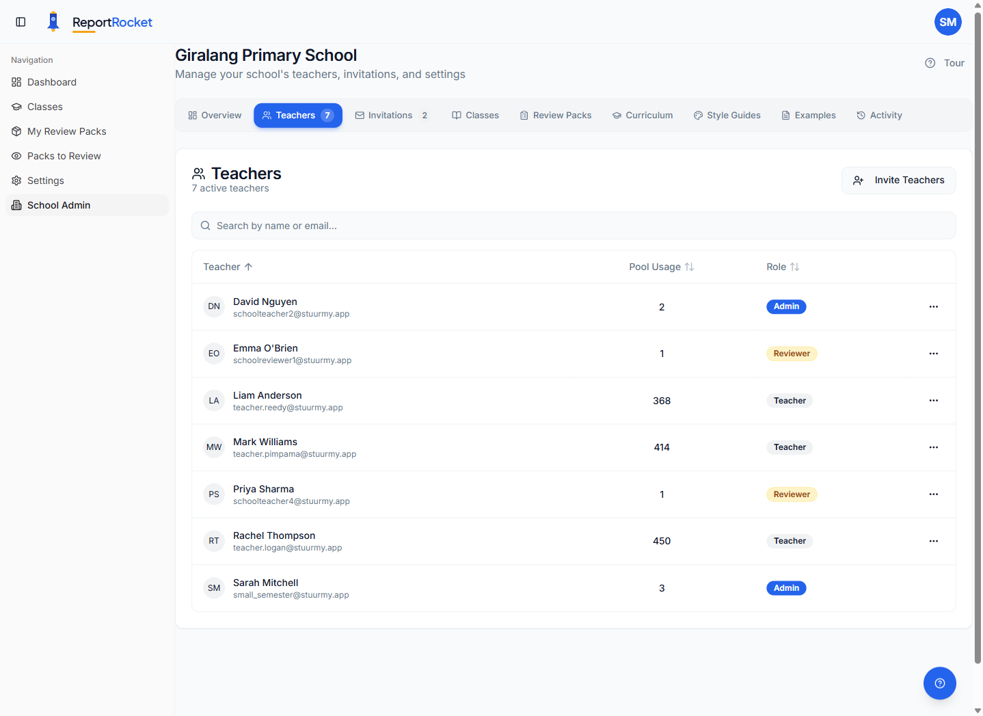Select the School Admin sidebar icon
Image resolution: width=983 pixels, height=716 pixels.
coord(16,205)
